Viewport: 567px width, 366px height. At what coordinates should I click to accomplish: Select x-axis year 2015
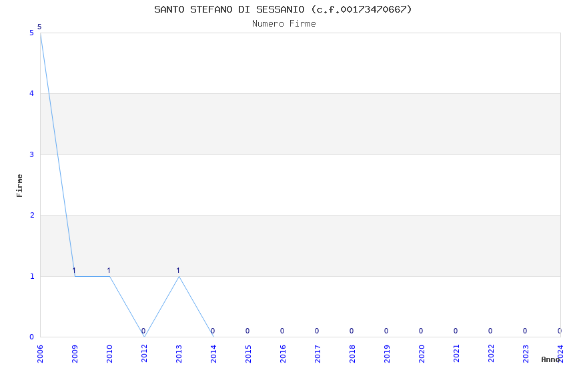tap(248, 353)
